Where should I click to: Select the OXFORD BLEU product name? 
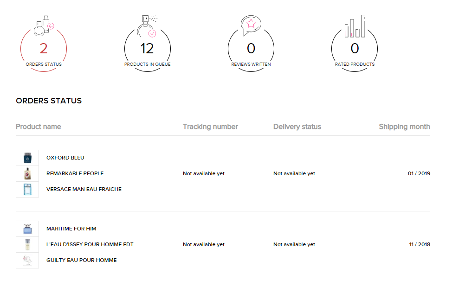(65, 158)
